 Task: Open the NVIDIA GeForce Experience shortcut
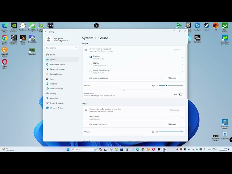pos(14,27)
